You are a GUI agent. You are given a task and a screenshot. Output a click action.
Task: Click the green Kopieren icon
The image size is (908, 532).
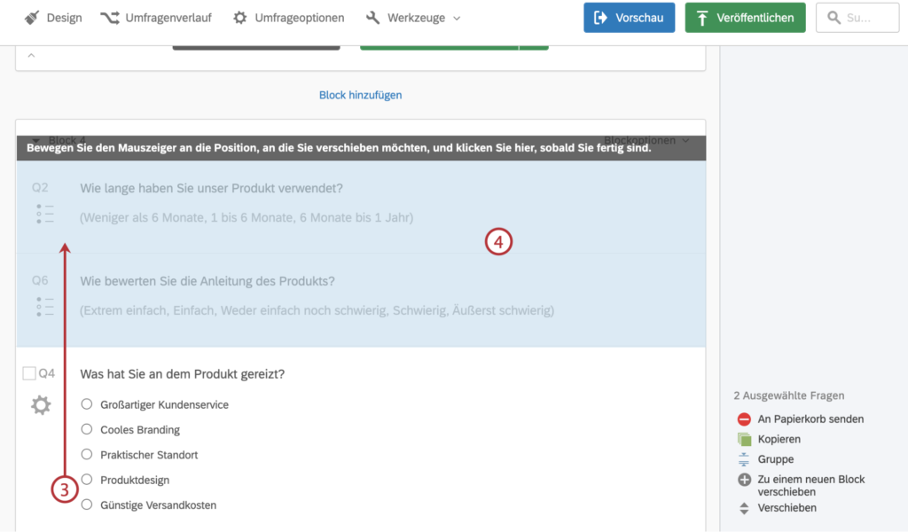pos(744,440)
